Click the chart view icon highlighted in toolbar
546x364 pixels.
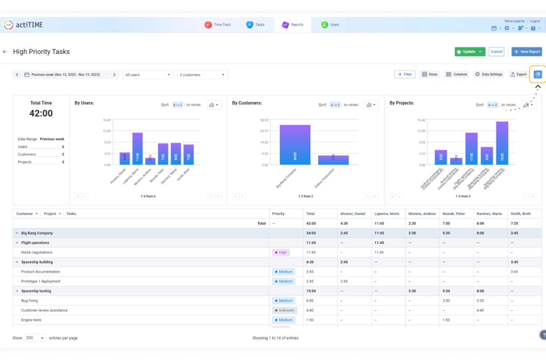538,74
